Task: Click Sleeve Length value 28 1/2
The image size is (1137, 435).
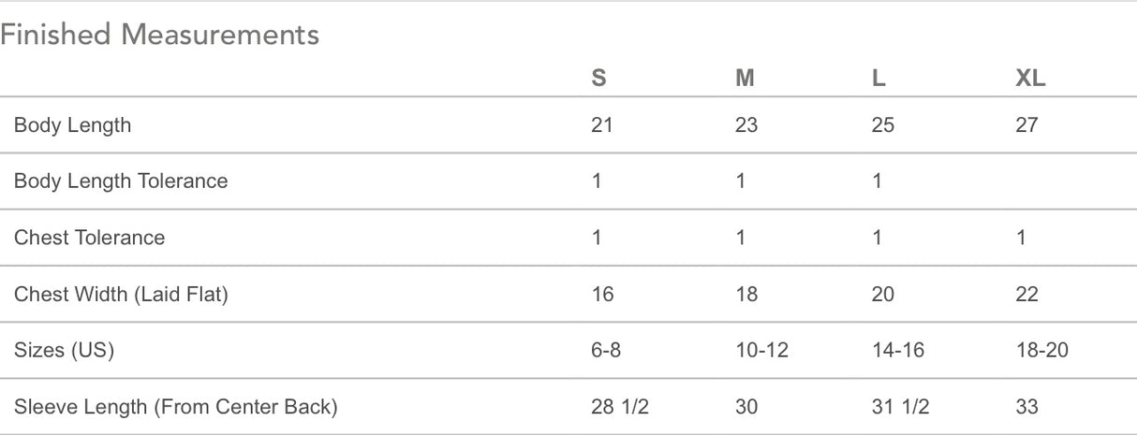Action: [619, 407]
